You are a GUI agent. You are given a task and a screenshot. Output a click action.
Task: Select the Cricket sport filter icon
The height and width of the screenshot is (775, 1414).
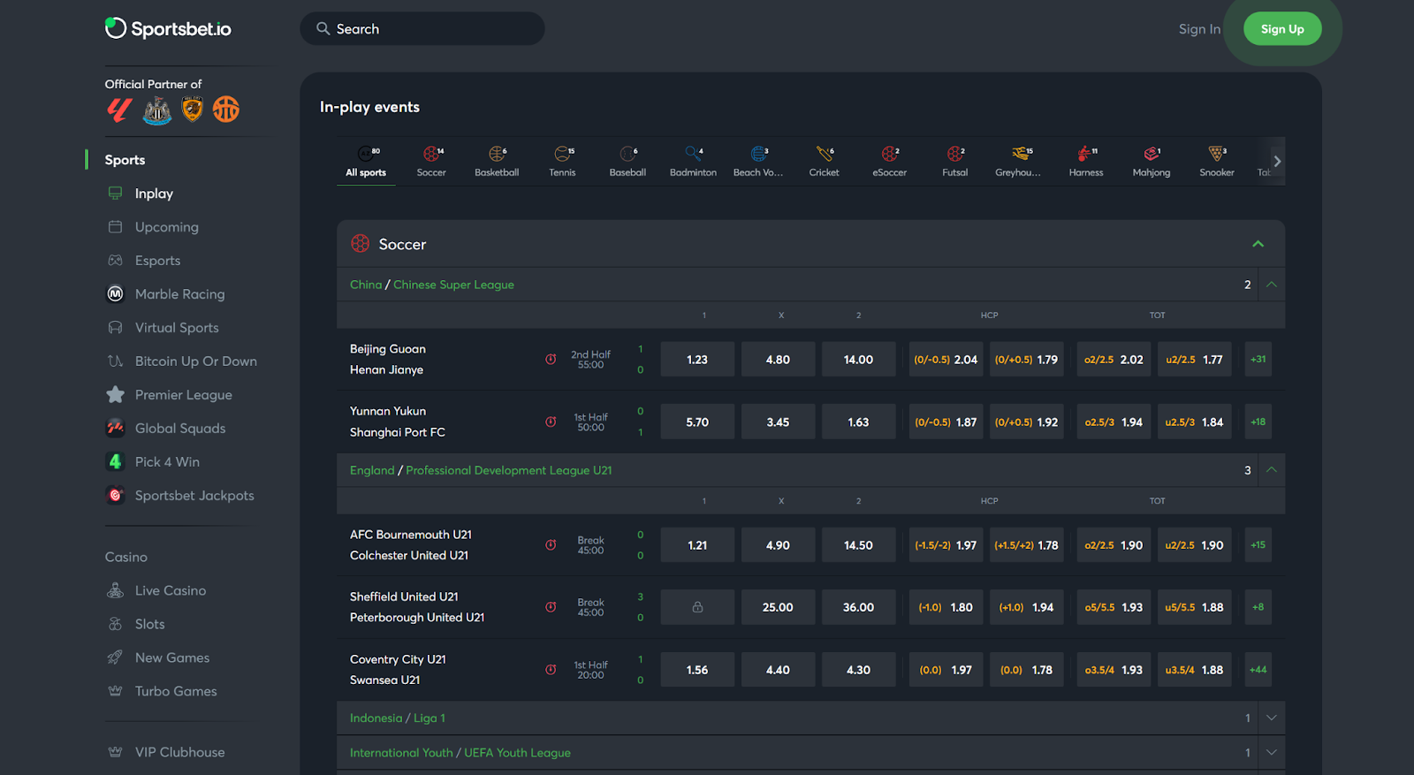[x=825, y=154]
